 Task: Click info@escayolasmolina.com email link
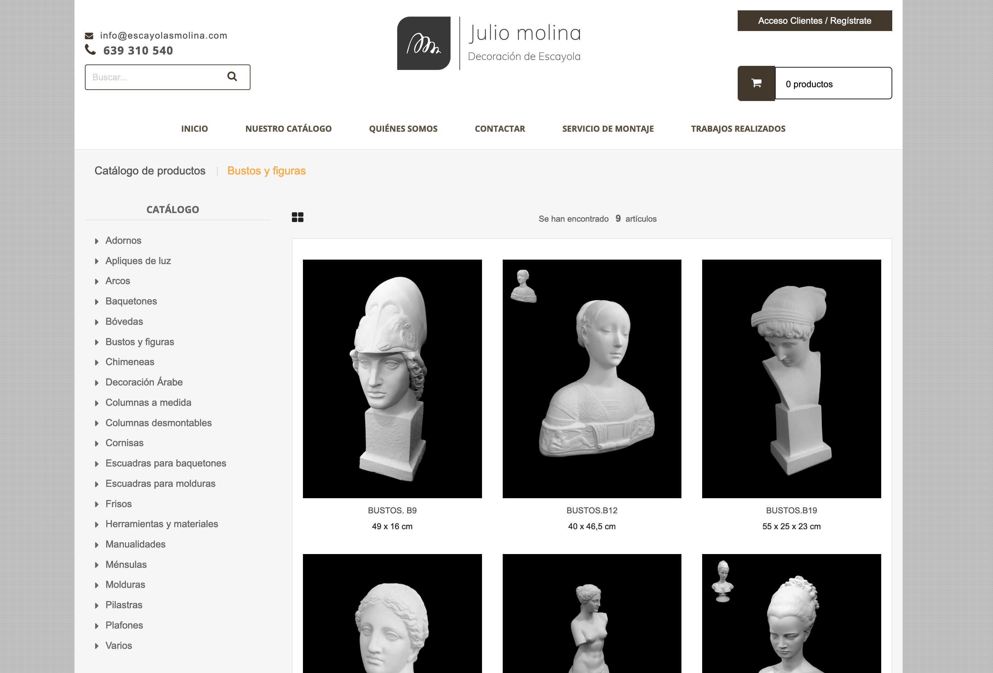point(164,36)
